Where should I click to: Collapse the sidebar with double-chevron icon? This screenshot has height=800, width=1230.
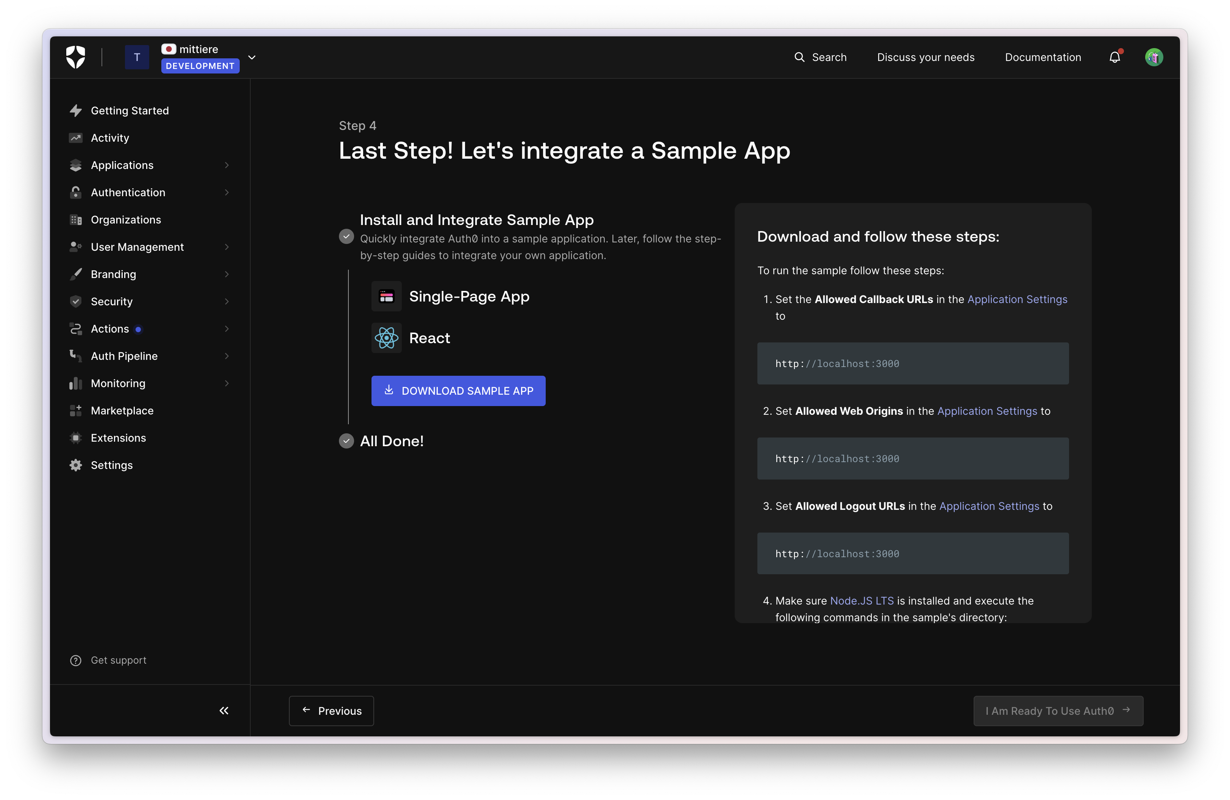(x=224, y=711)
